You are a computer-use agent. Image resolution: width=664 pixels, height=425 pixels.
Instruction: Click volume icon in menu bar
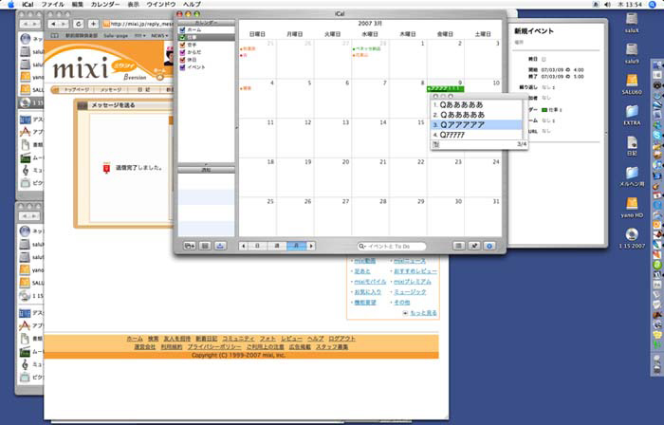(x=607, y=4)
